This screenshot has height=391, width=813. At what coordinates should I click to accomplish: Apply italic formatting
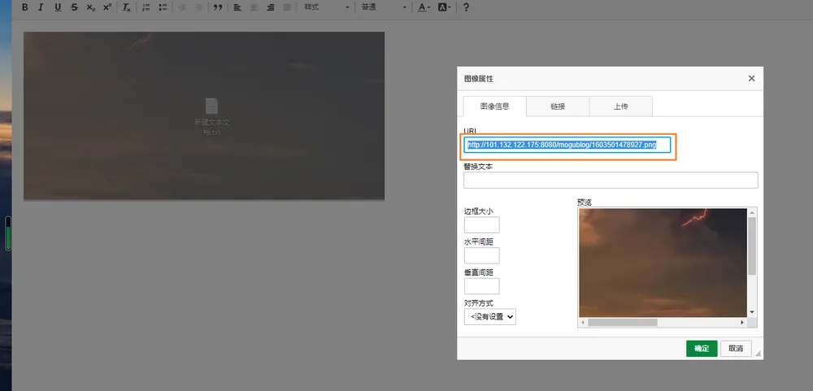41,7
